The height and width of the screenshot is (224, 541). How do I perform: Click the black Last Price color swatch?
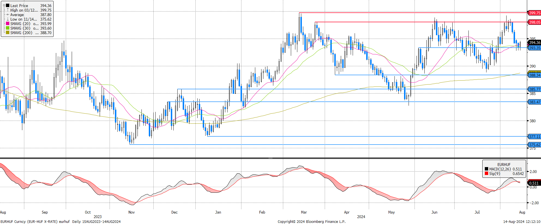pos(8,5)
